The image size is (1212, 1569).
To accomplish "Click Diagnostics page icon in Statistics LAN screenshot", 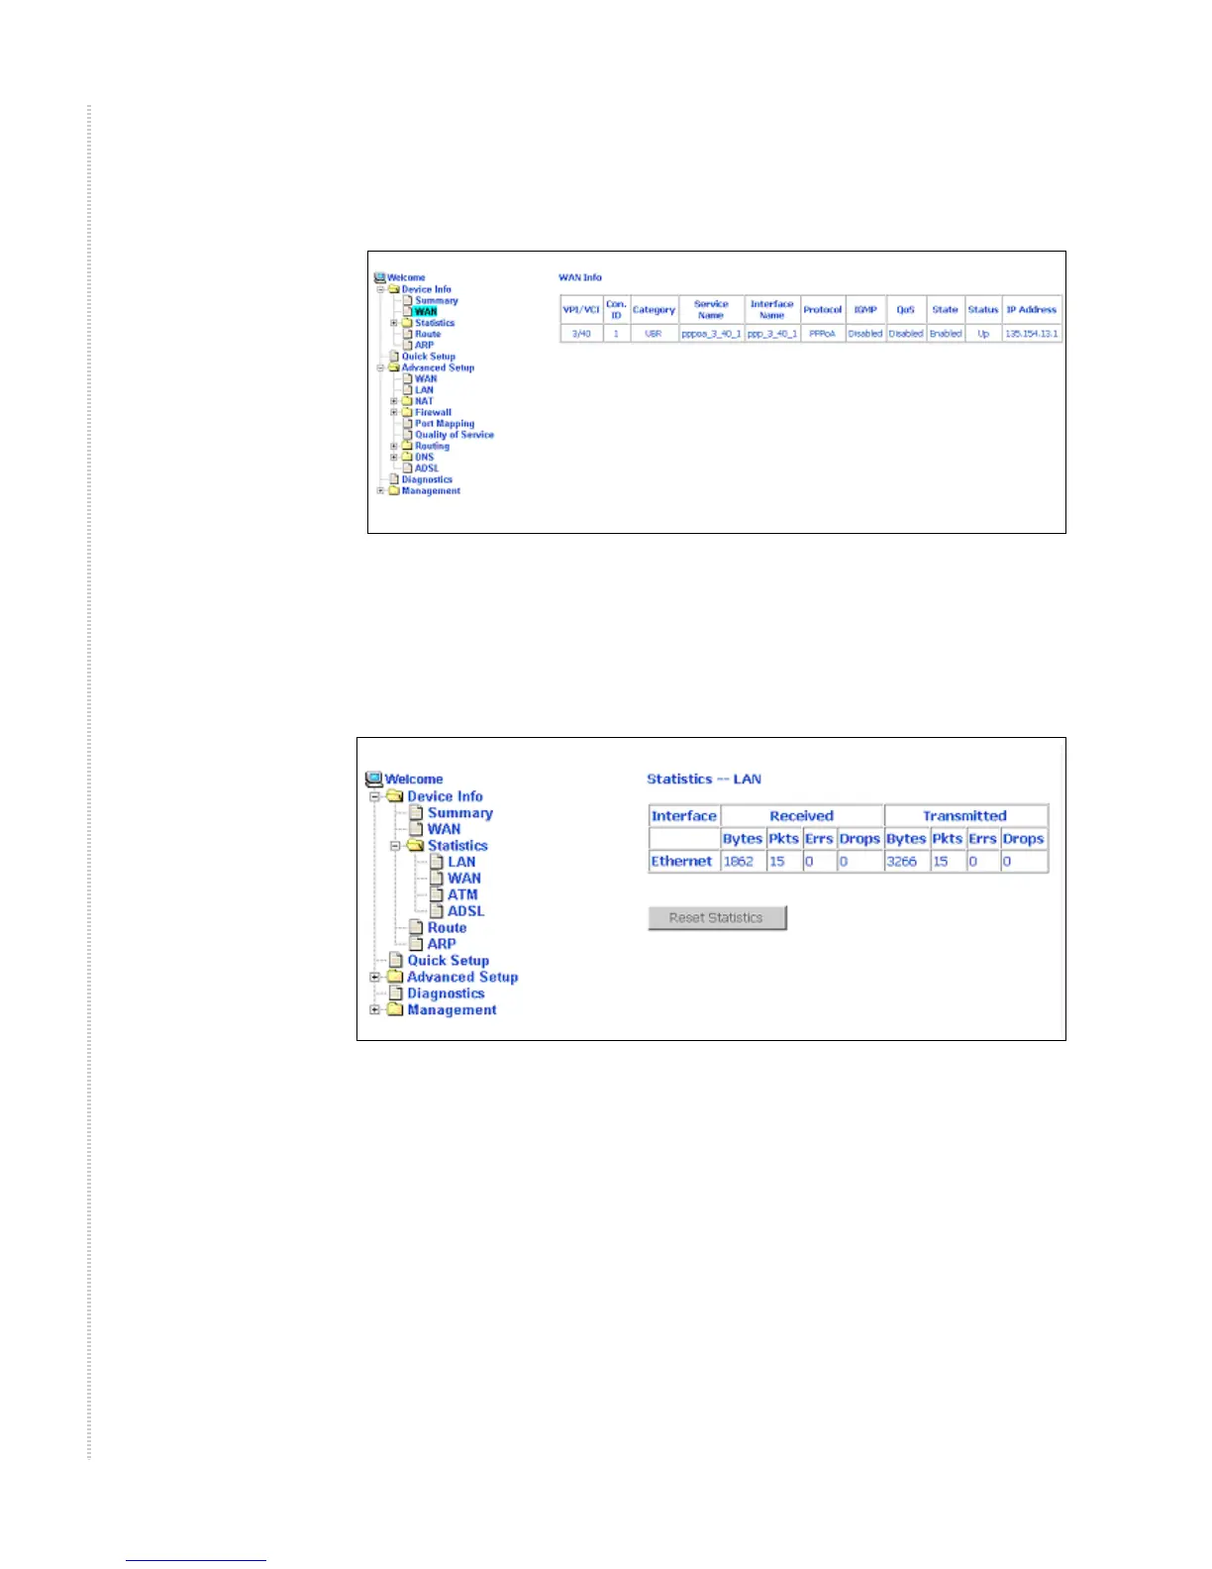I will pyautogui.click(x=396, y=994).
